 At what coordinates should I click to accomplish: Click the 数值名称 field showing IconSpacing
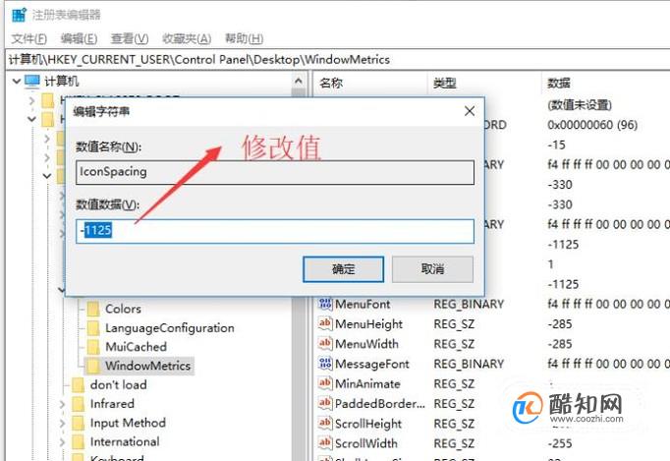(x=275, y=172)
